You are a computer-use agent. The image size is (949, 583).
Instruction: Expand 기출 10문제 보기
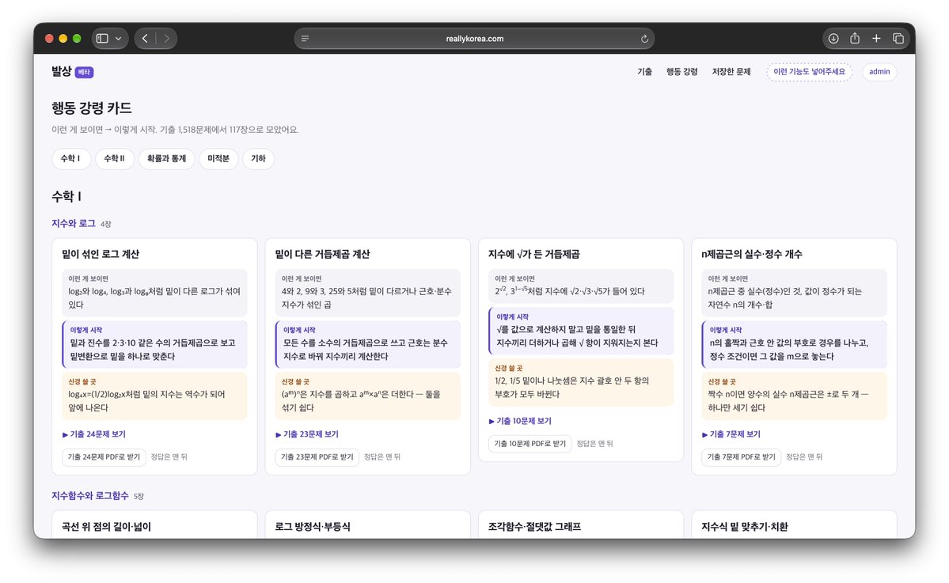(520, 421)
